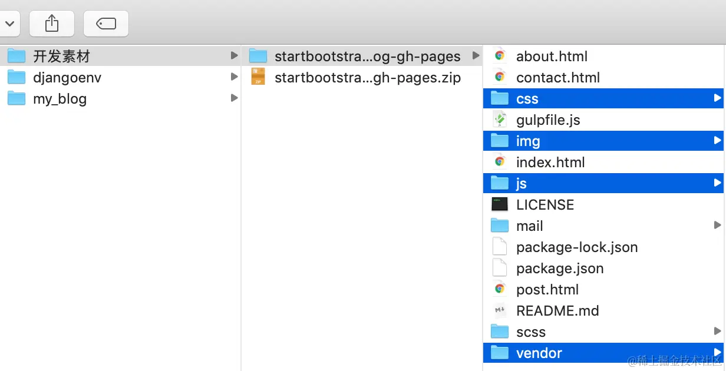Select the img folder name
This screenshot has height=371, width=726.
click(x=528, y=141)
